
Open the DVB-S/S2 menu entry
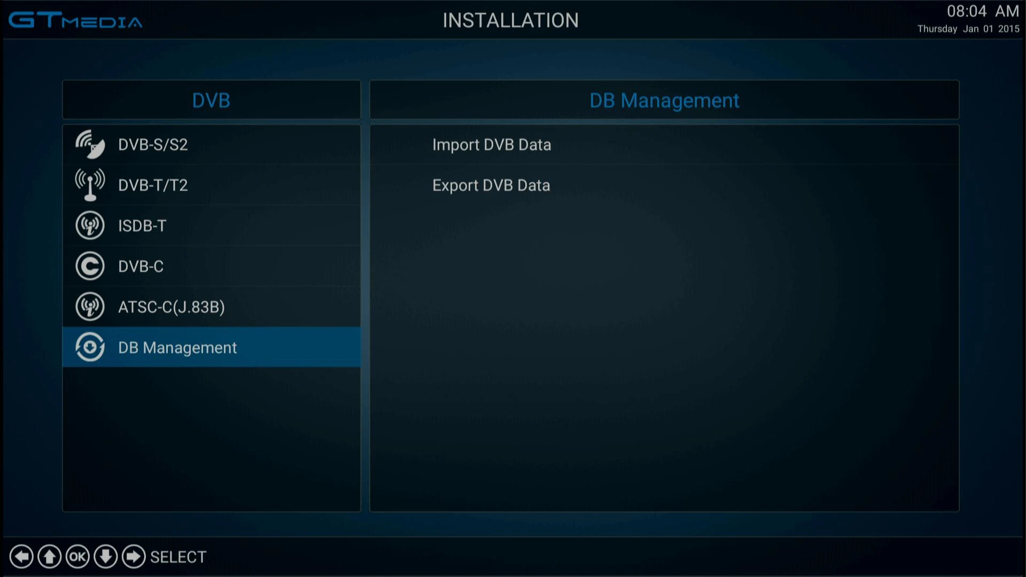click(212, 144)
